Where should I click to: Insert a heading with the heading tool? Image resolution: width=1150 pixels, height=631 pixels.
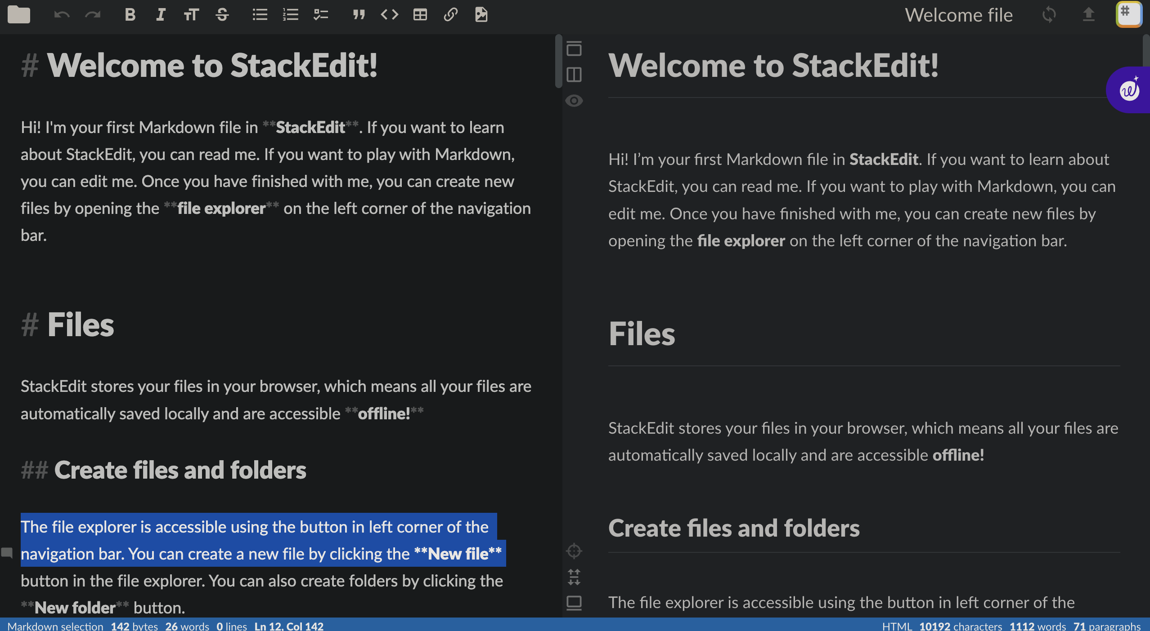tap(191, 15)
